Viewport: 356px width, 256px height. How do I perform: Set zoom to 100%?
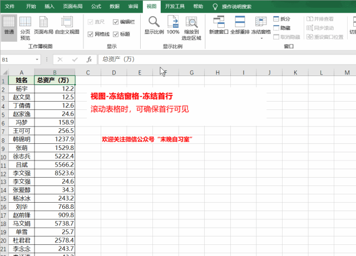coord(173,25)
